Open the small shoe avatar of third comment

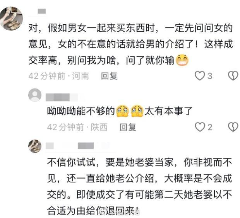pos(35,146)
